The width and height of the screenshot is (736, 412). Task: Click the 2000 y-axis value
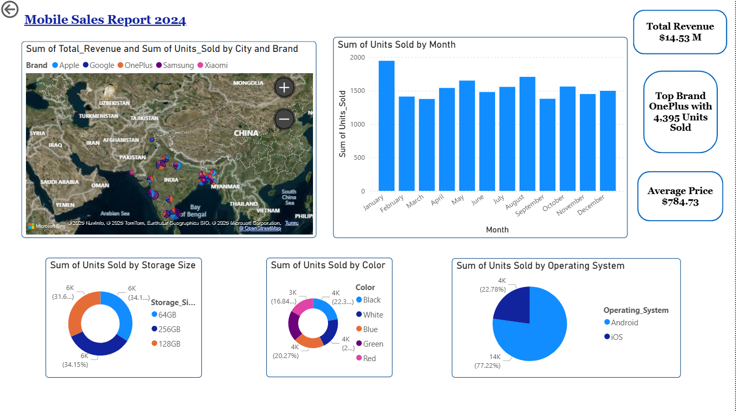(358, 58)
